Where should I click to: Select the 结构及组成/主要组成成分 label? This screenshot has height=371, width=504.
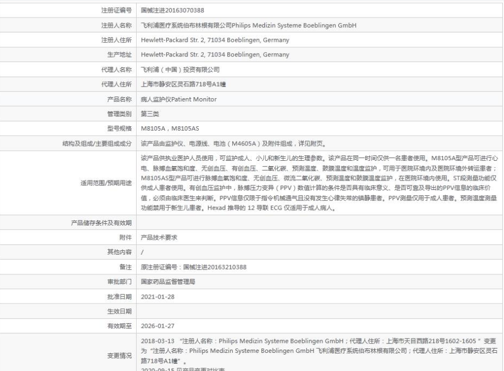point(97,144)
